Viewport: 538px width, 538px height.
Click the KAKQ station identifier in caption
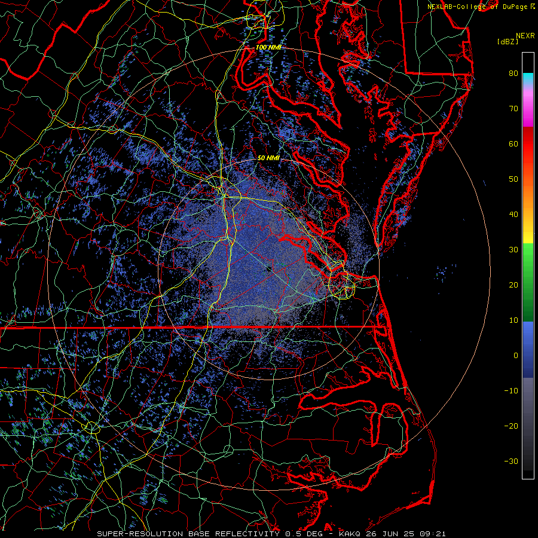point(349,534)
